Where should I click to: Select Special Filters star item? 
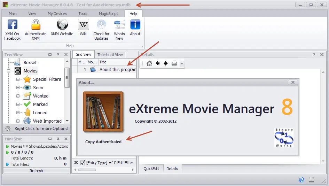click(47, 79)
